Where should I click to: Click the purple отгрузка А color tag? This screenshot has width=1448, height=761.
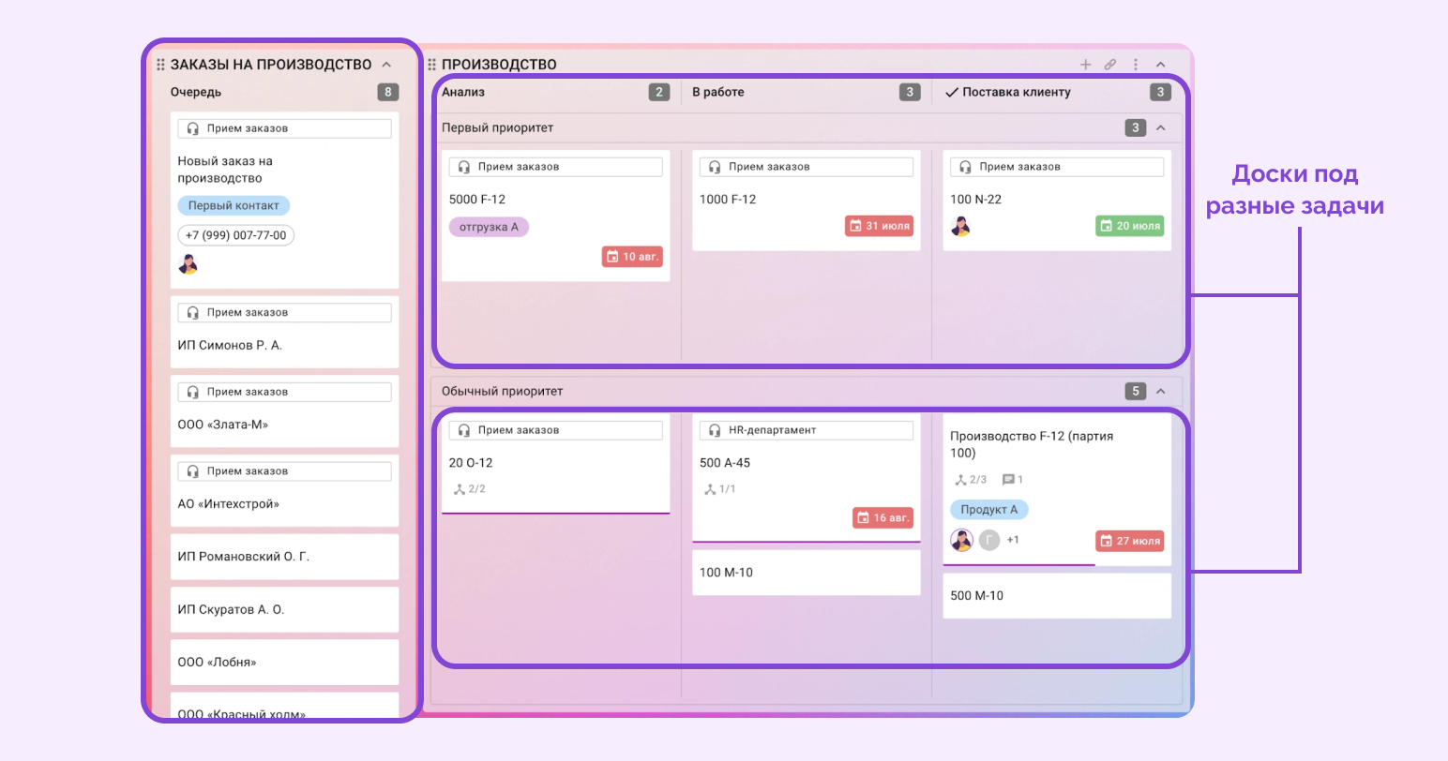(x=489, y=227)
